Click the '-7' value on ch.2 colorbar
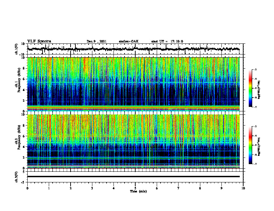Screen dimensions: 274x211 (x=255, y=164)
